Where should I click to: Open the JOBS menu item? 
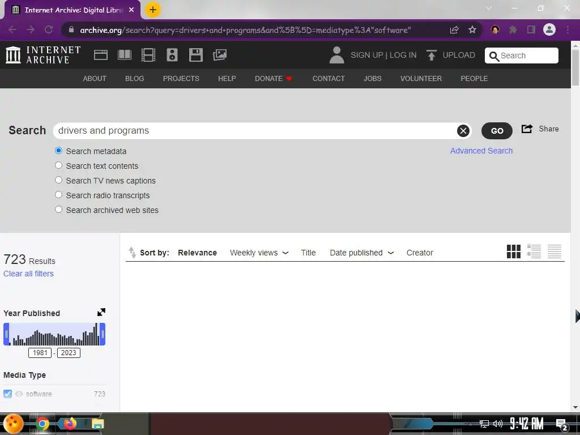[373, 78]
